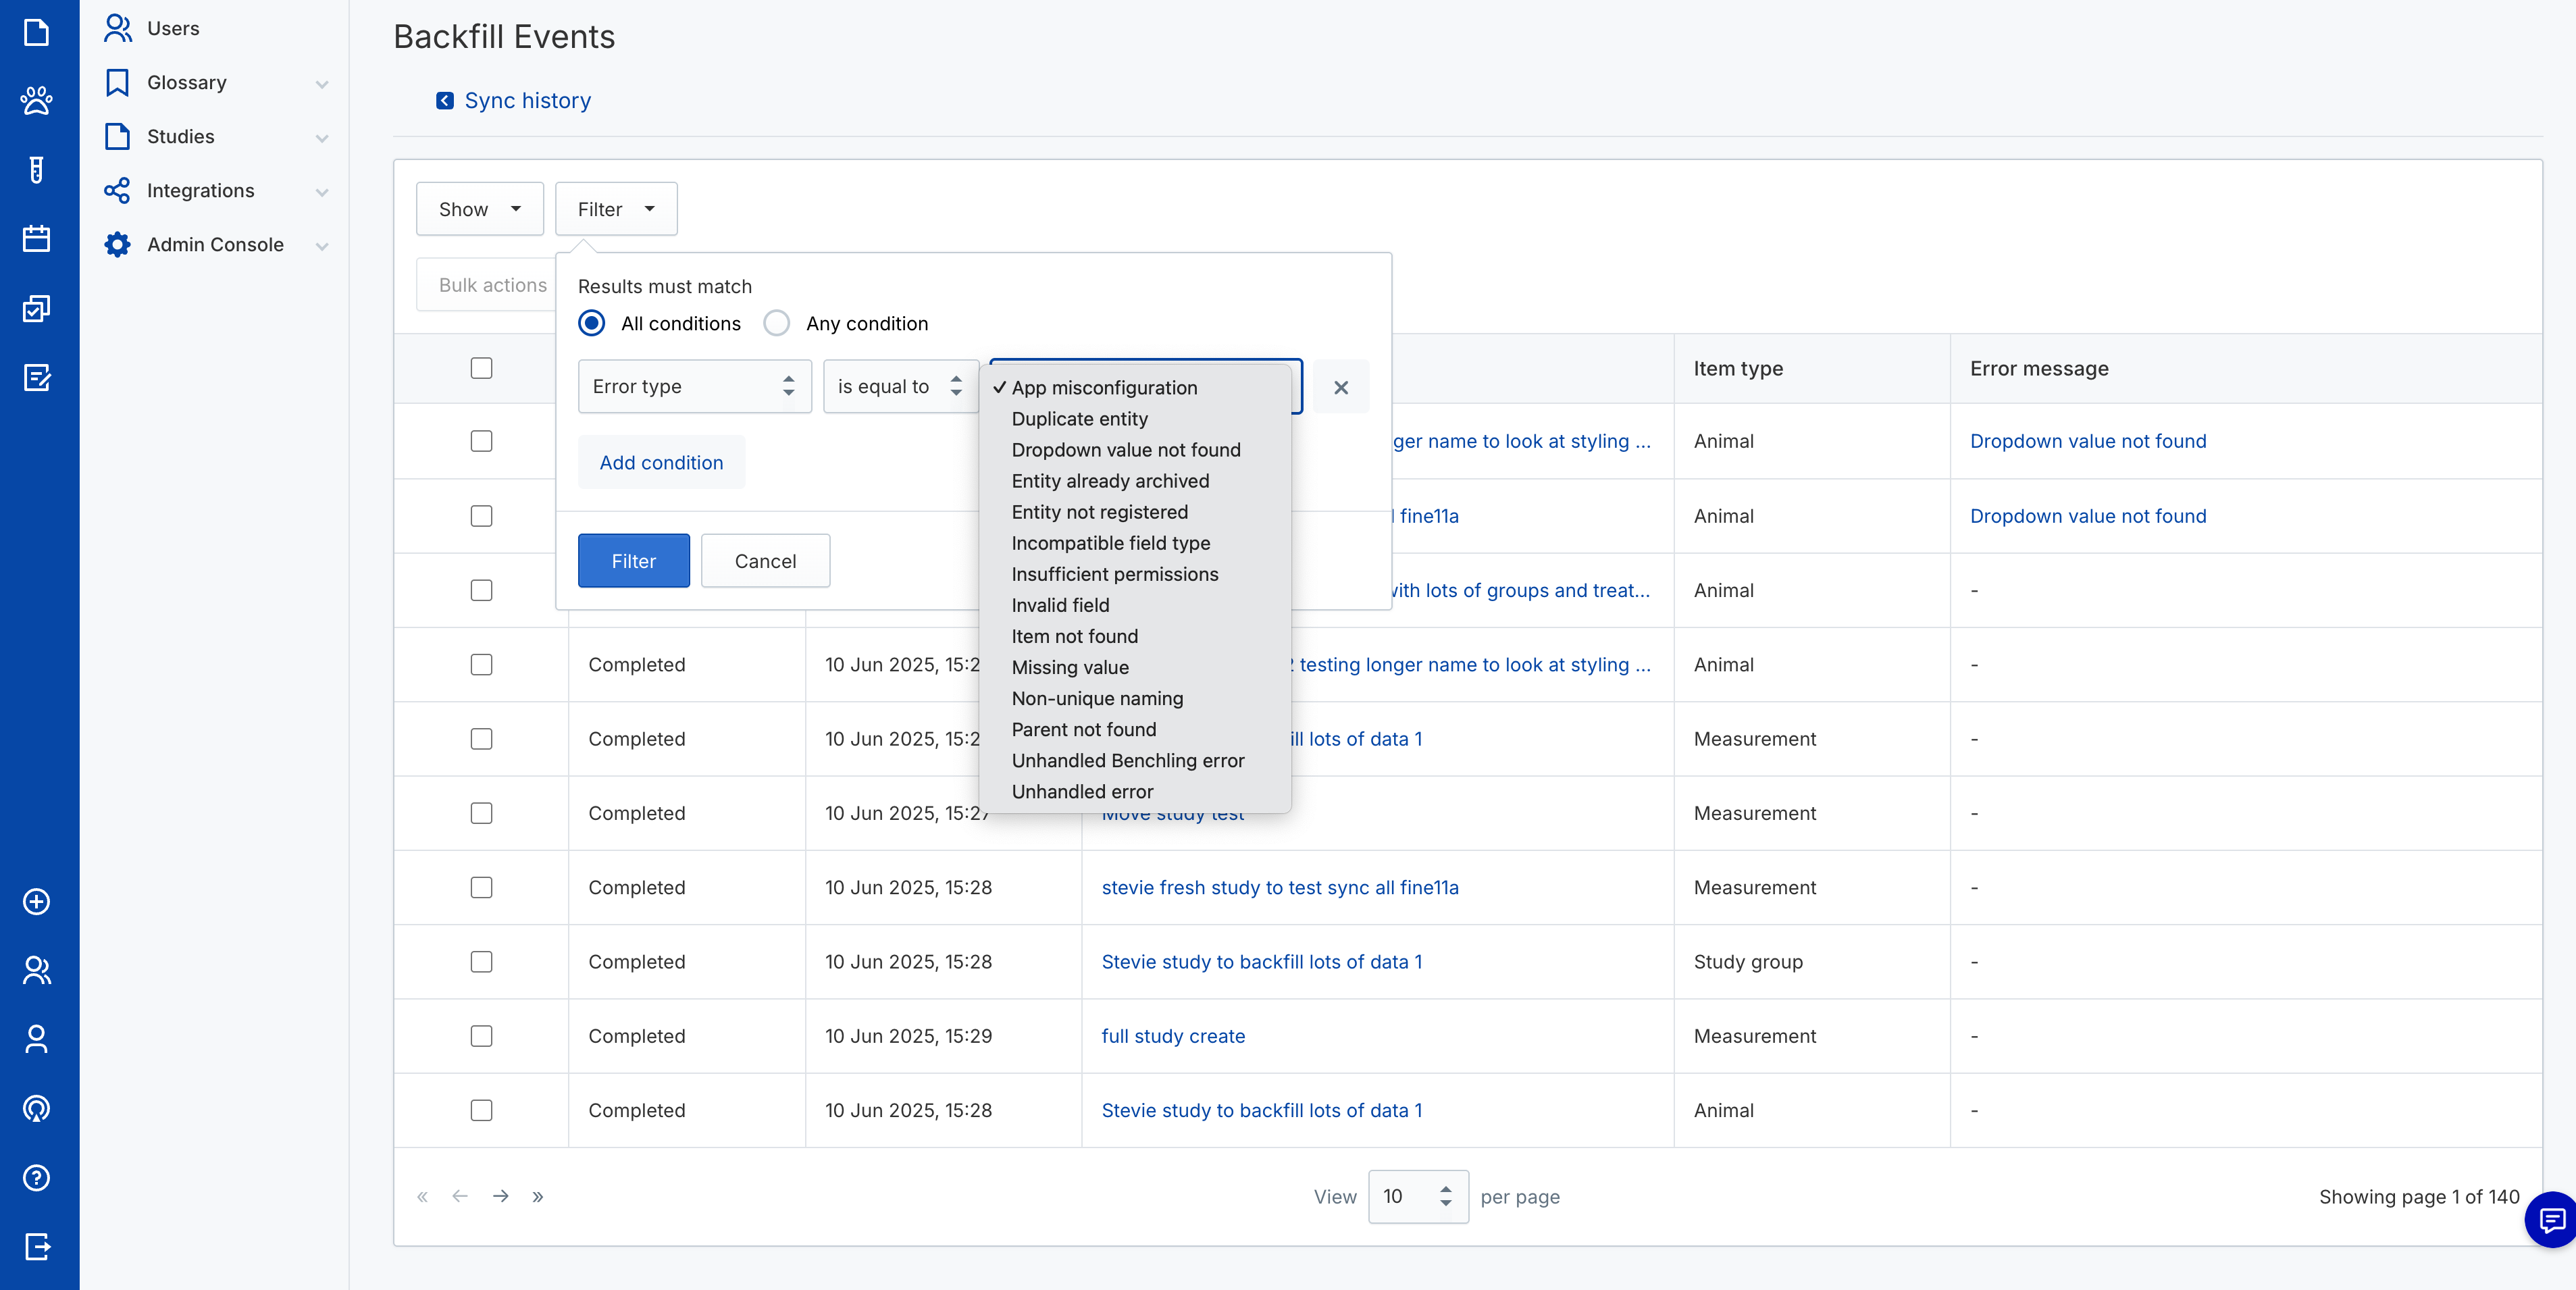The image size is (2576, 1290).
Task: Click the Studies page icon
Action: coord(117,136)
